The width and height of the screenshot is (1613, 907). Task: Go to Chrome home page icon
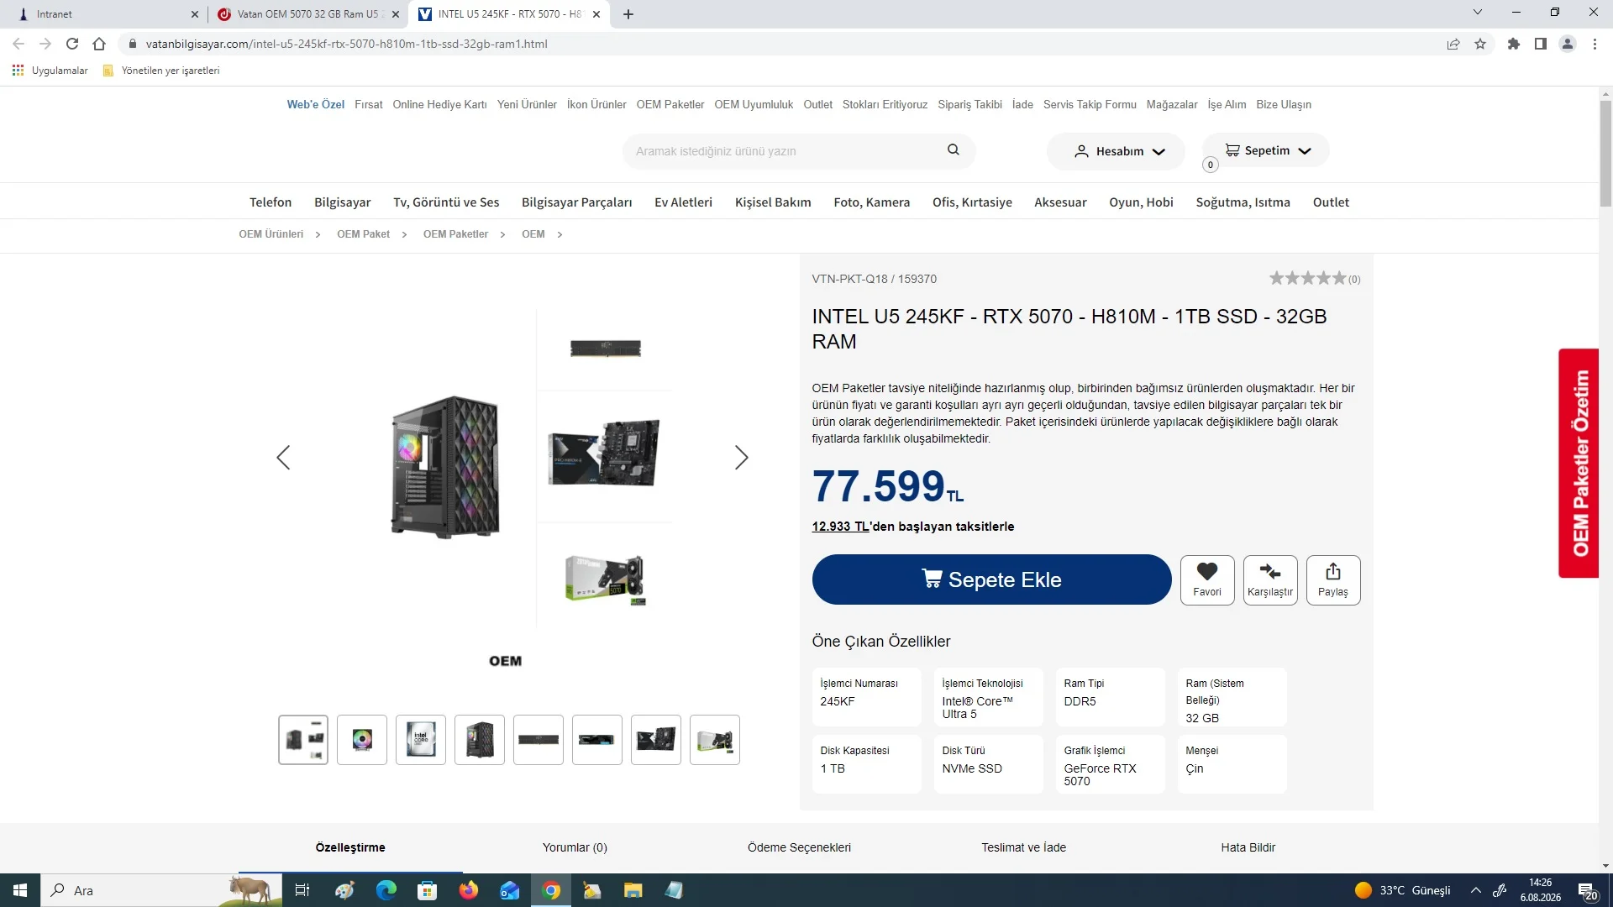click(x=99, y=44)
